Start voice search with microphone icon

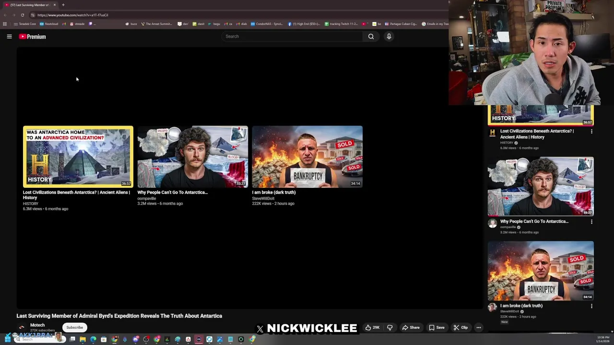(x=389, y=36)
